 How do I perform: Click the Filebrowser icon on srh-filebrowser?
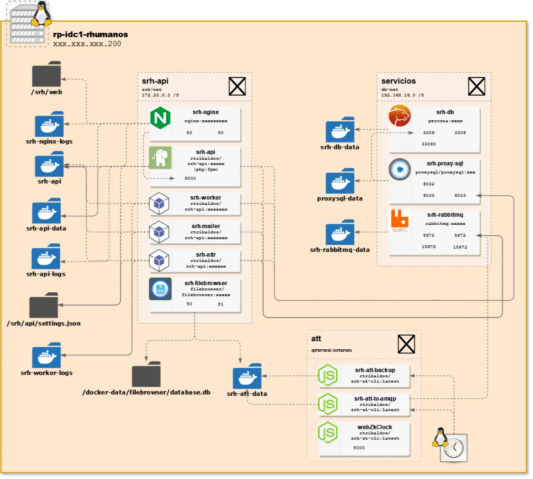click(x=161, y=288)
